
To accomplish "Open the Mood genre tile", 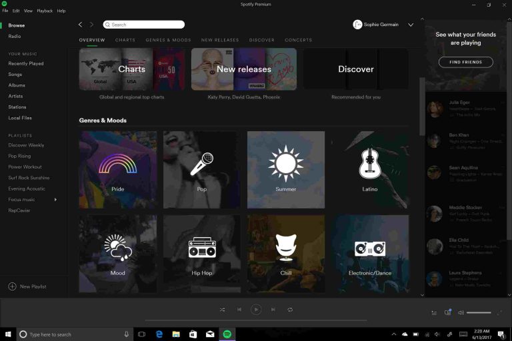I will tap(118, 254).
